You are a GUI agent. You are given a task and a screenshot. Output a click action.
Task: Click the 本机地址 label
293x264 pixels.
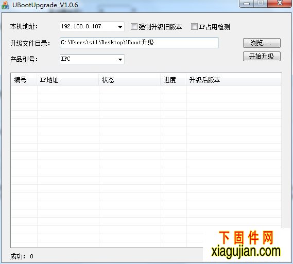[x=24, y=27]
